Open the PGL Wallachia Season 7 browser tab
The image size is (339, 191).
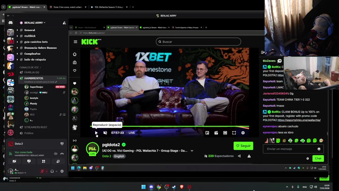point(109,7)
